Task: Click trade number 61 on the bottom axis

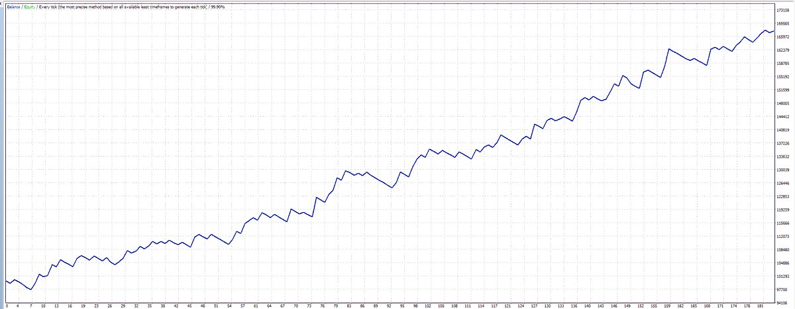Action: [256, 306]
